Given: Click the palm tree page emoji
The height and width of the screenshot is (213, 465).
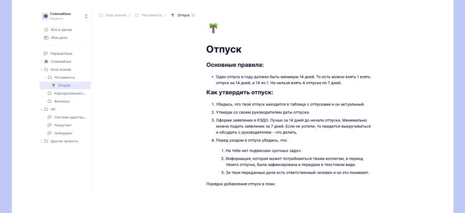Looking at the screenshot, I should [x=213, y=28].
